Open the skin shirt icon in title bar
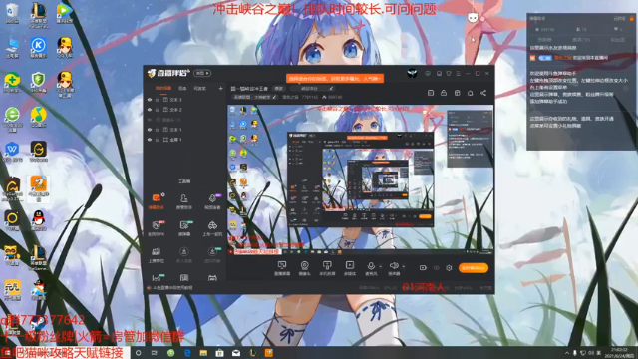The width and height of the screenshot is (638, 359). click(x=449, y=73)
